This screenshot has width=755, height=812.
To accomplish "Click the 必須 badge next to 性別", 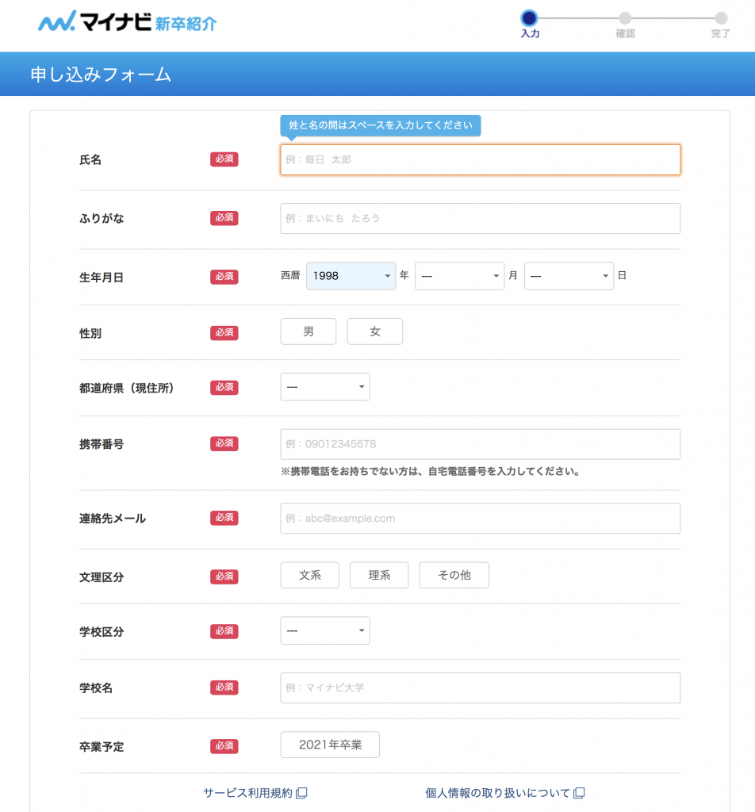I will [224, 332].
